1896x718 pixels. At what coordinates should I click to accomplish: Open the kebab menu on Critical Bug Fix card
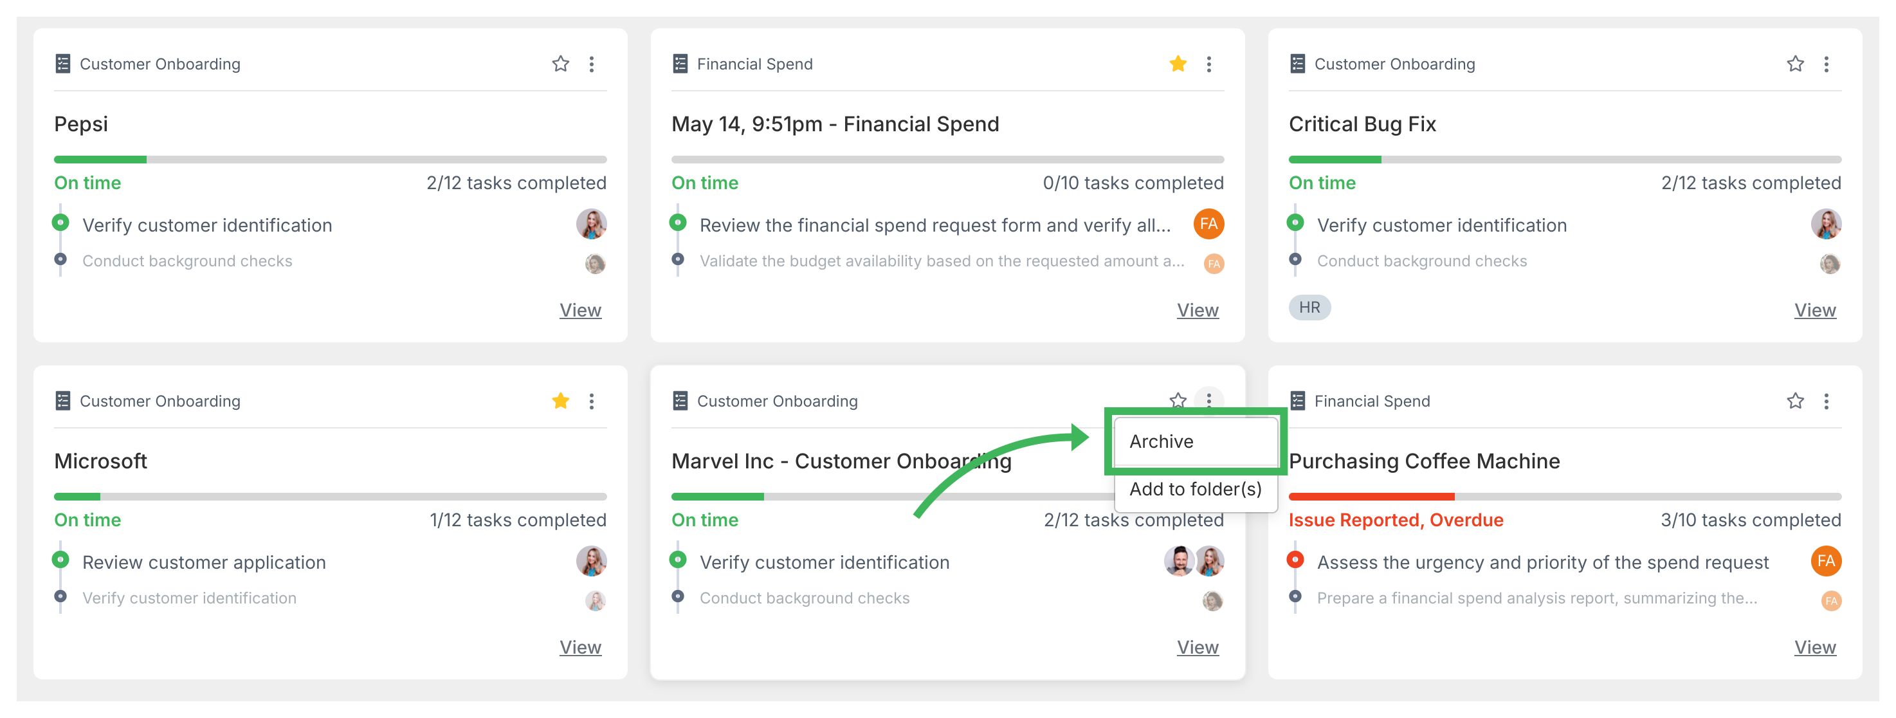[1827, 64]
